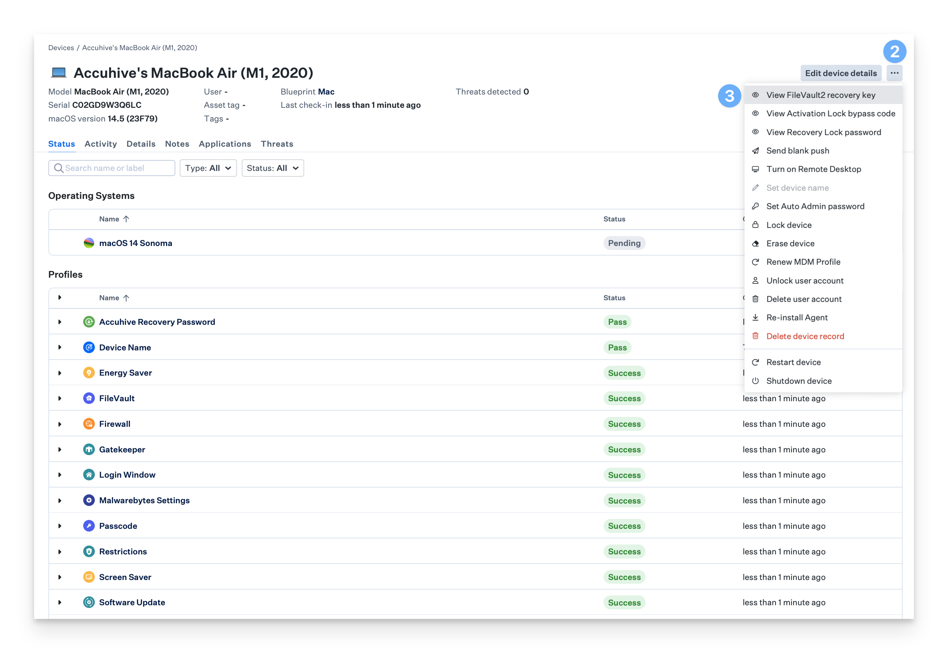Screen dimensions: 948x653
Task: Click the Screen Saver profile icon
Action: [x=89, y=577]
